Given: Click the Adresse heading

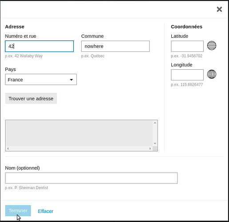Looking at the screenshot, I should (x=15, y=27).
